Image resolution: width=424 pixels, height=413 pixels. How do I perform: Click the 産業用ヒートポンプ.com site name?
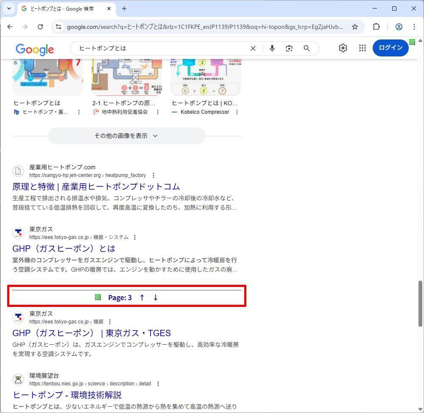pyautogui.click(x=62, y=167)
